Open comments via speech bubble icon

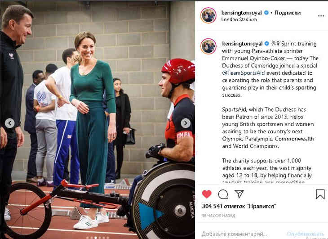(223, 194)
